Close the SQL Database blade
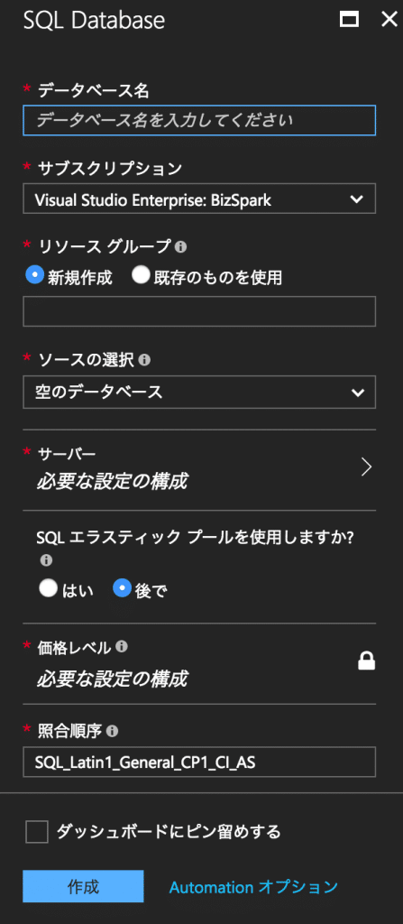The width and height of the screenshot is (403, 924). coord(389,20)
